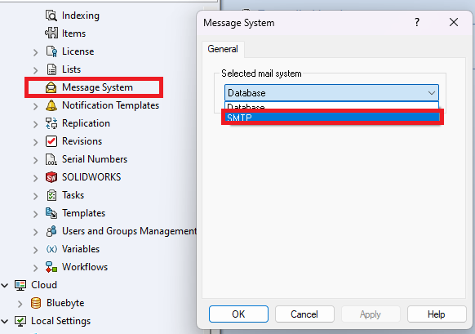The width and height of the screenshot is (475, 334).
Task: Open Help from the dialog button
Action: click(437, 314)
